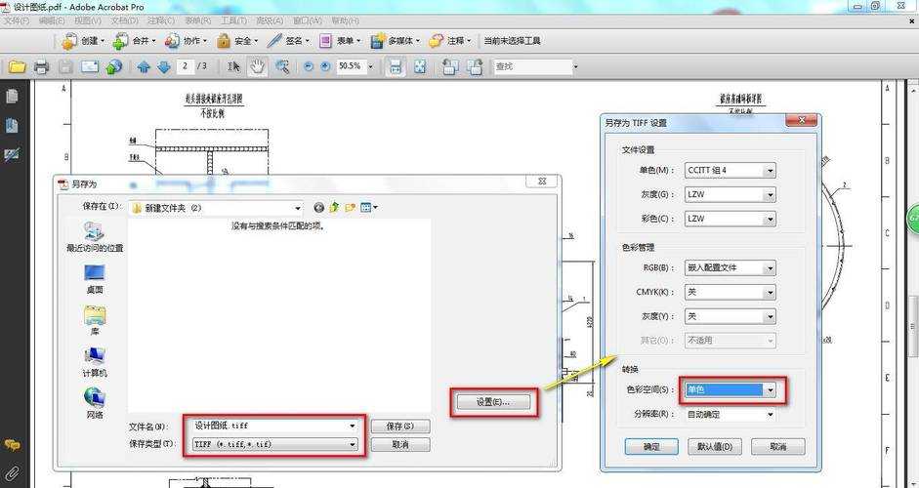The image size is (919, 488).
Task: Rotate view counterclockwise icon
Action: coord(450,66)
